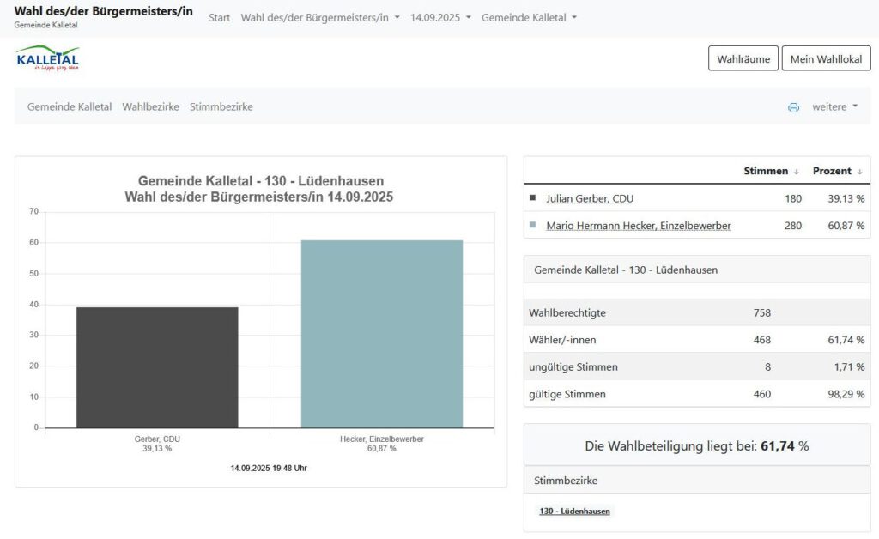Click the Kalletal logo
The height and width of the screenshot is (539, 879).
tap(48, 58)
